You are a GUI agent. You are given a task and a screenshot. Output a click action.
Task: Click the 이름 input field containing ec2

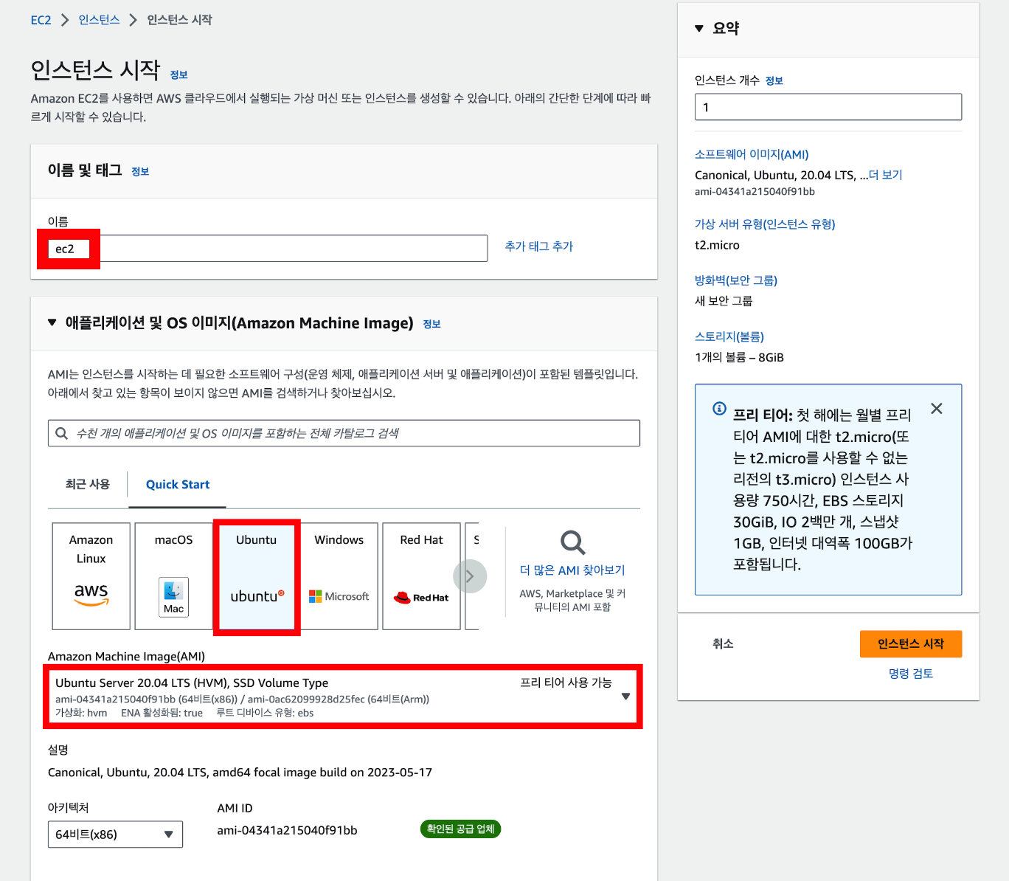pos(268,249)
